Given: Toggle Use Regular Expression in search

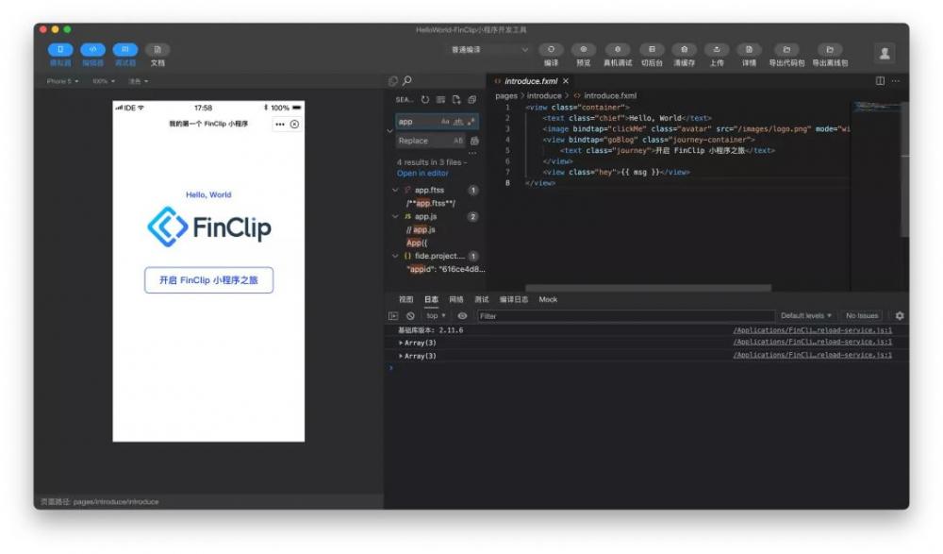Looking at the screenshot, I should [471, 122].
